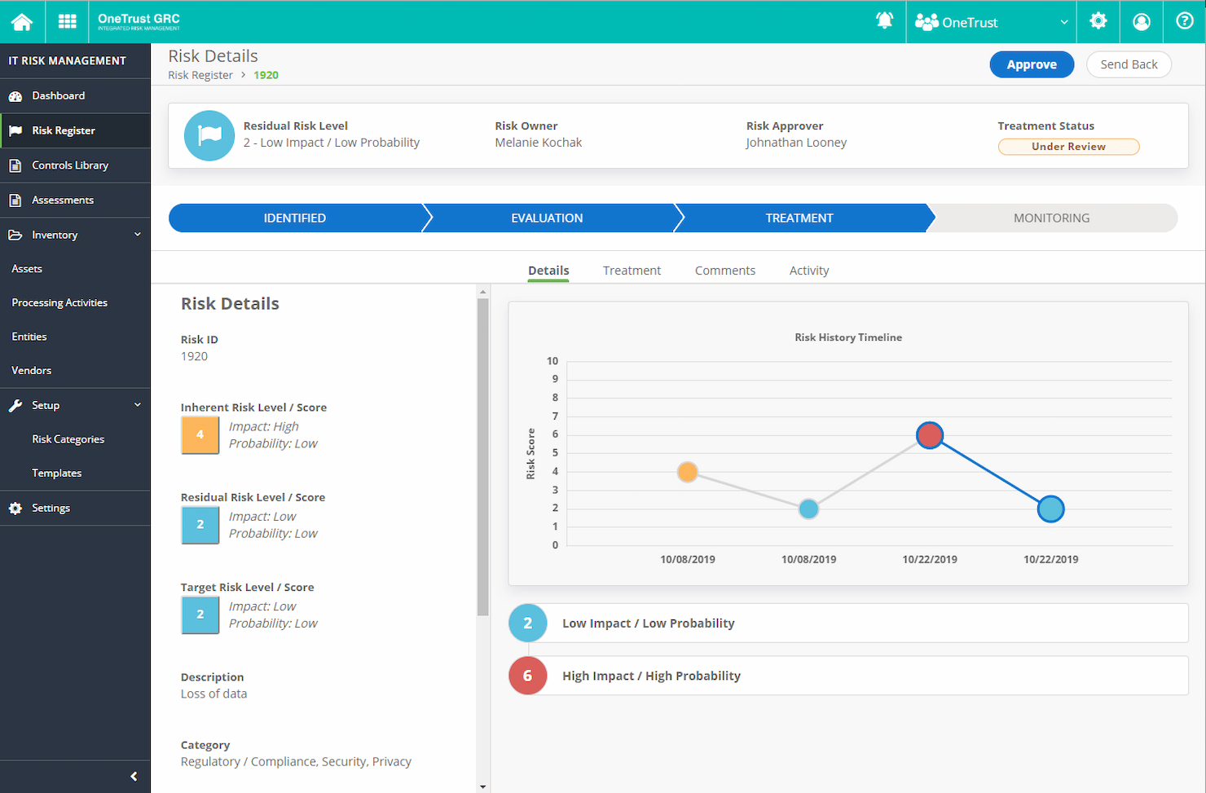
Task: Switch to the Activity tab
Action: (809, 271)
